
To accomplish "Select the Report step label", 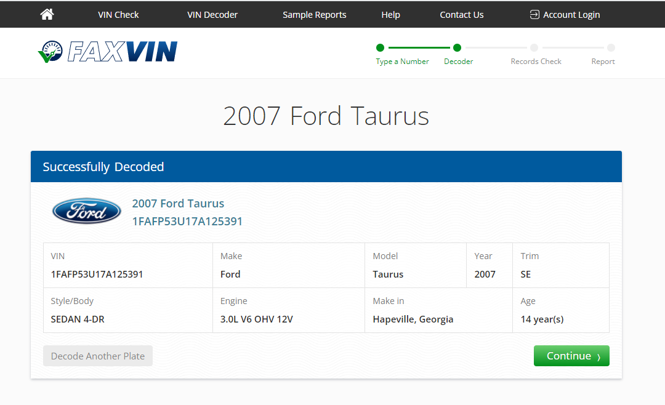I will 603,62.
